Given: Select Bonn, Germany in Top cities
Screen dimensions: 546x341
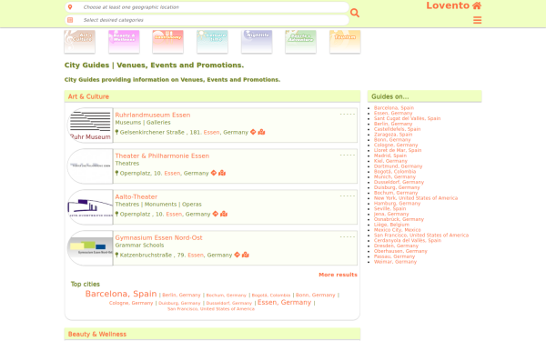Looking at the screenshot, I should coord(315,295).
